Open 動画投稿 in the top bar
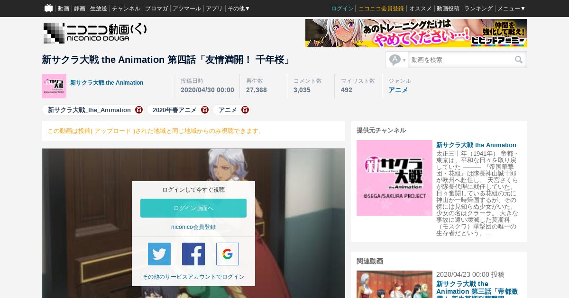Screen dimensions: 569x298 448,9
